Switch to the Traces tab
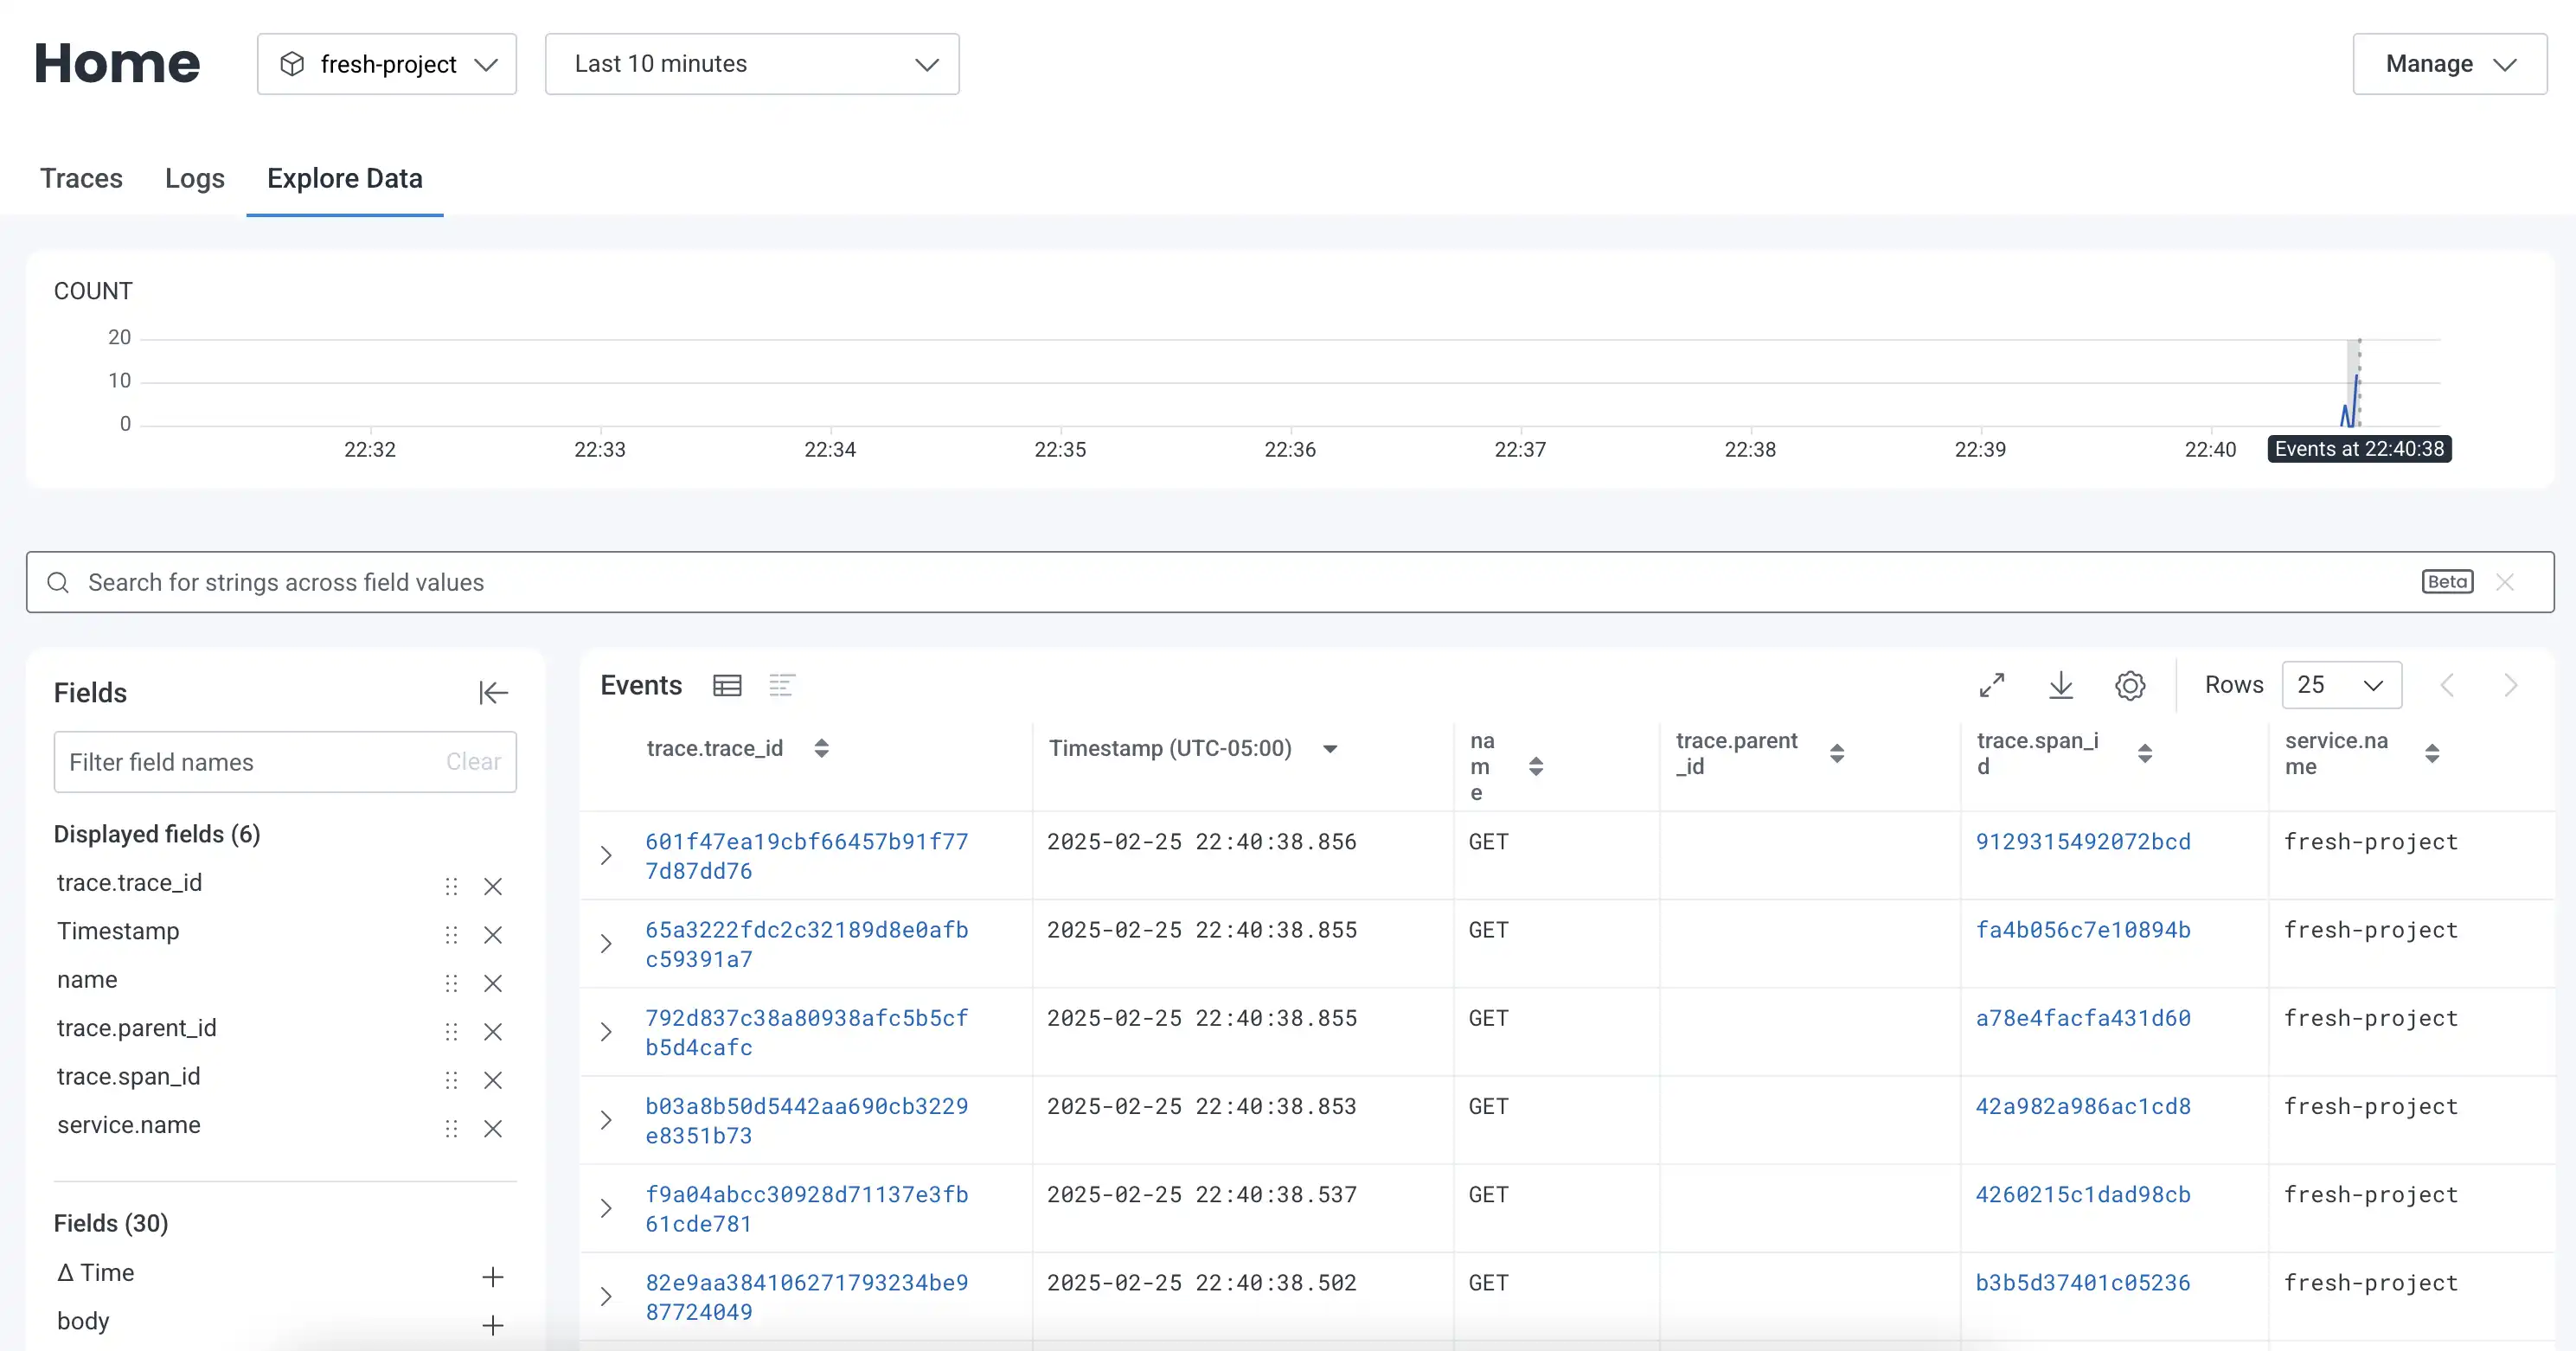Image resolution: width=2576 pixels, height=1351 pixels. [x=80, y=179]
